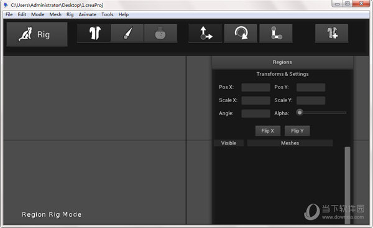Click the Region Rig Mode text

[x=52, y=214]
